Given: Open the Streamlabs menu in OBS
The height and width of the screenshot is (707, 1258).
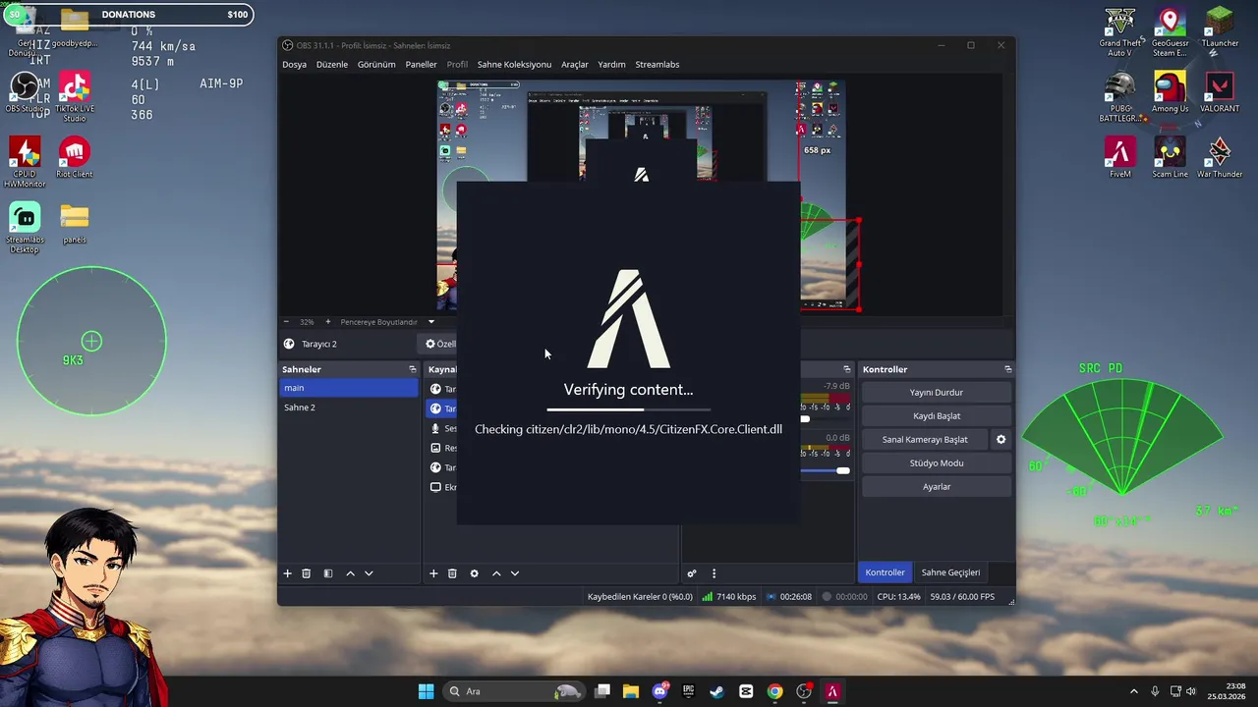Looking at the screenshot, I should pyautogui.click(x=657, y=65).
